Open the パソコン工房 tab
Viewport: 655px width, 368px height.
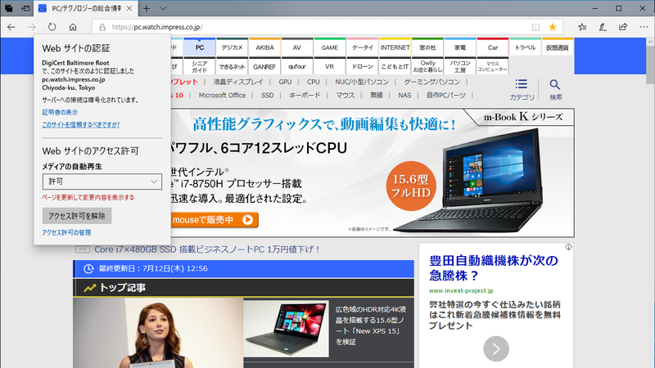point(460,66)
